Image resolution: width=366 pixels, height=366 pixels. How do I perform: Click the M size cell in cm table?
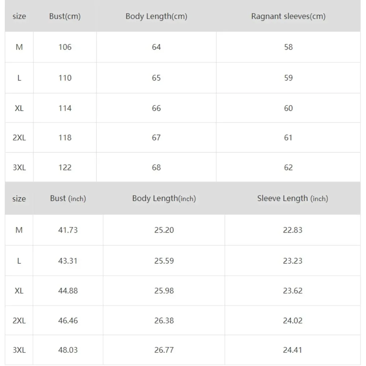point(19,47)
